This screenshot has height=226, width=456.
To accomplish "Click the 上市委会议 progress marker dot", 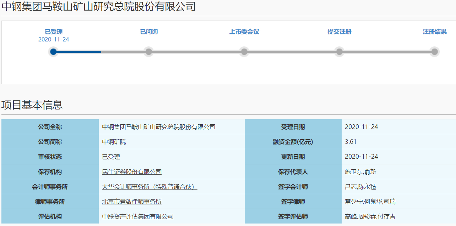I will [x=244, y=52].
